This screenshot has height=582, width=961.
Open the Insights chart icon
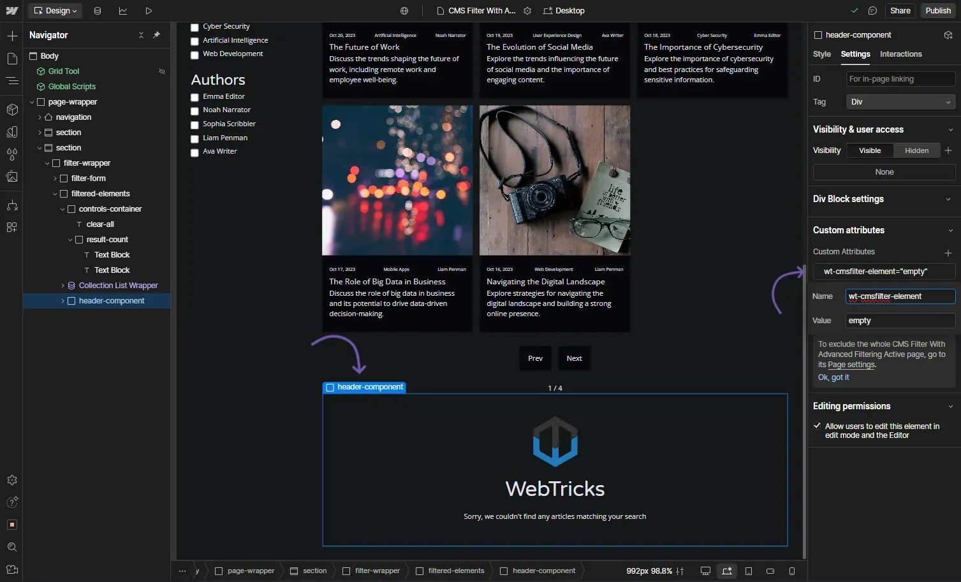(x=123, y=11)
